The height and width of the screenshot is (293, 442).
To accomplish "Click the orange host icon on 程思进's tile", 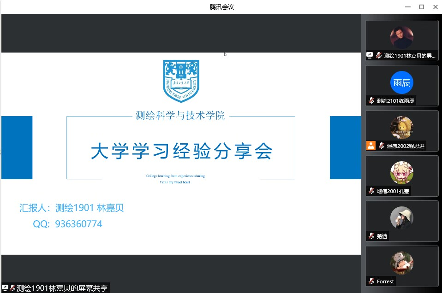I will coord(371,146).
